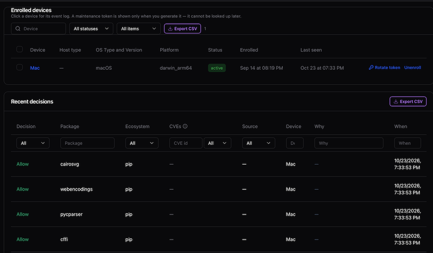433x253 pixels.
Task: Click the Status column header
Action: [215, 50]
